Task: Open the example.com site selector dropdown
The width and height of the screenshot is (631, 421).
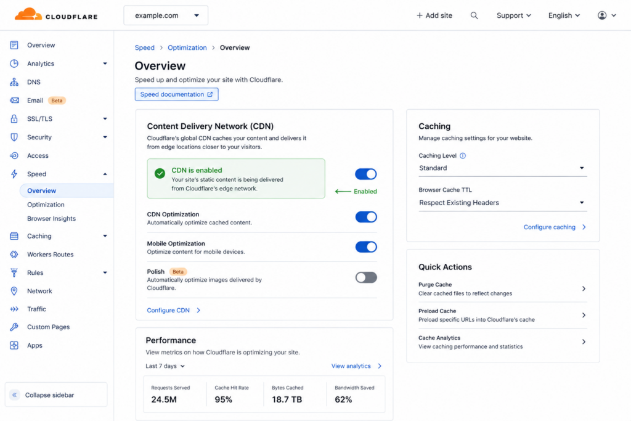Action: coord(166,15)
